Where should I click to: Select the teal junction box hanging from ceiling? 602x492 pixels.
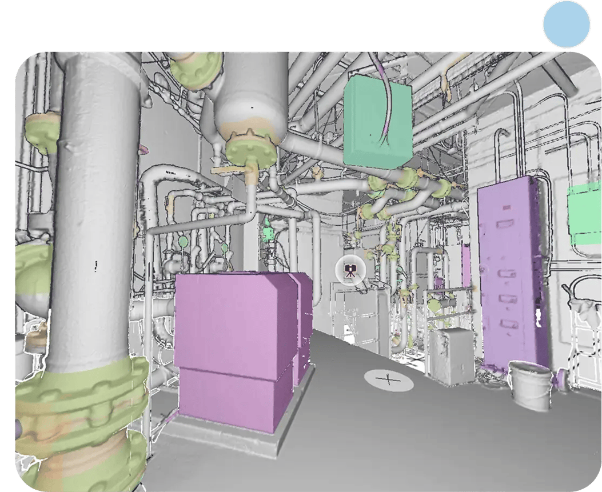pyautogui.click(x=376, y=122)
